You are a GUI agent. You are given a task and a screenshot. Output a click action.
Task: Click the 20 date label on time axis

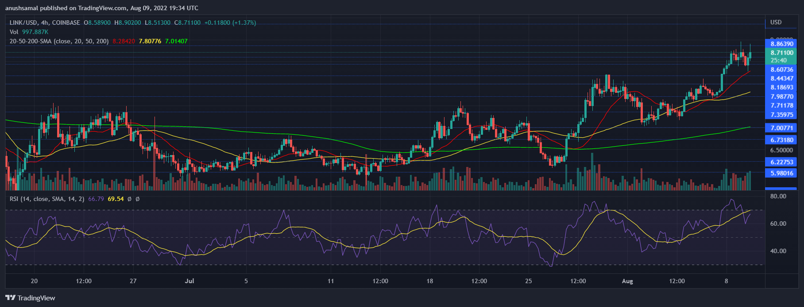[34, 281]
